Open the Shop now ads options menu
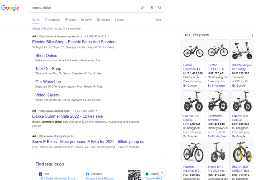This screenshot has height=180, width=256. [x=252, y=35]
